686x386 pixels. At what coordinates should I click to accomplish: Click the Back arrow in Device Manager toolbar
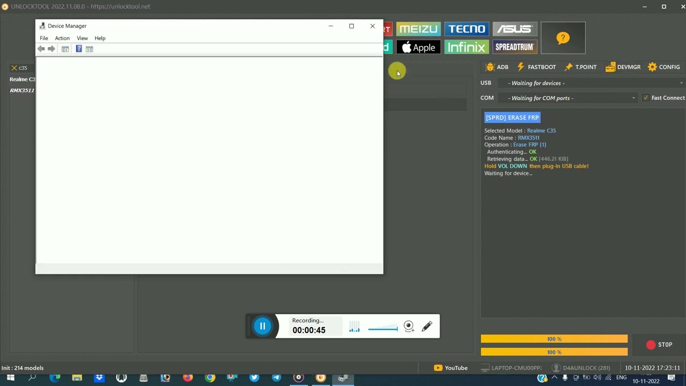41,49
